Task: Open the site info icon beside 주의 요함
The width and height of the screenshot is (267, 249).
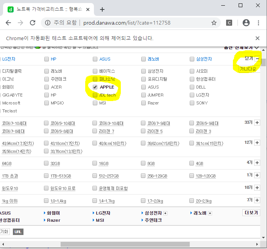Action: click(48, 23)
